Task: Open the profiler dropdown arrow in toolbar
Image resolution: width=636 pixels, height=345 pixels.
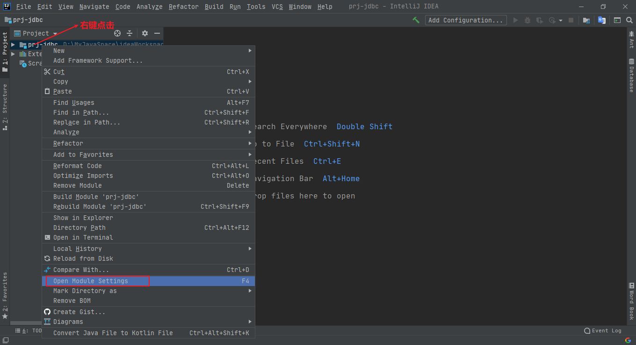Action: (561, 21)
